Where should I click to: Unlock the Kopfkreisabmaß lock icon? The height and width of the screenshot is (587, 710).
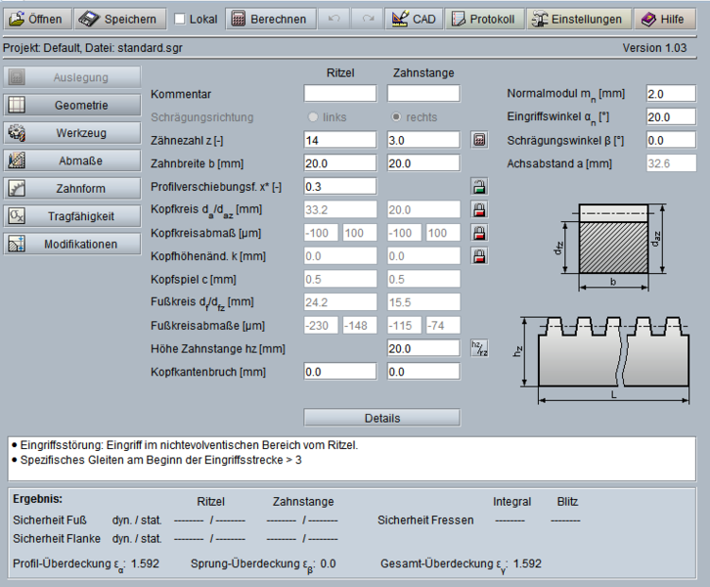point(479,233)
